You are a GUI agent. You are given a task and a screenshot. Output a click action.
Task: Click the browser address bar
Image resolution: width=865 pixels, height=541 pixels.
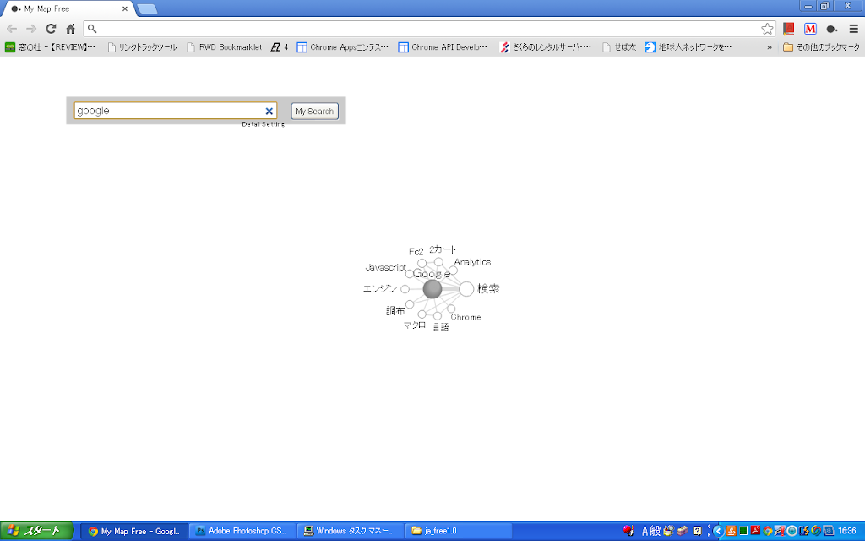pyautogui.click(x=429, y=29)
